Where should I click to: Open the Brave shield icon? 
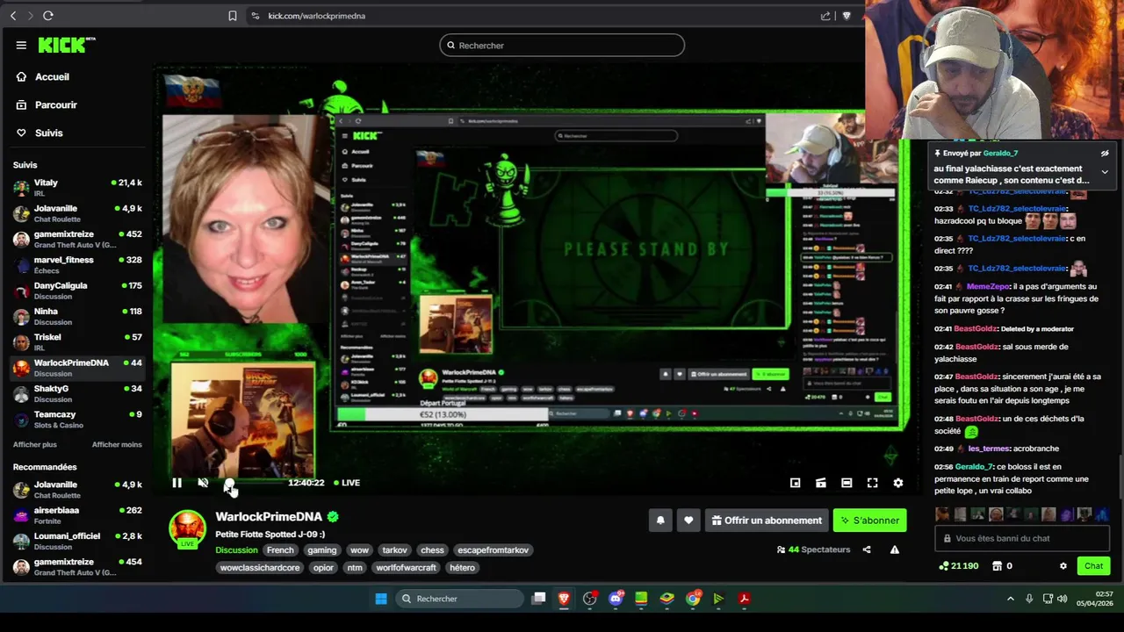click(847, 16)
